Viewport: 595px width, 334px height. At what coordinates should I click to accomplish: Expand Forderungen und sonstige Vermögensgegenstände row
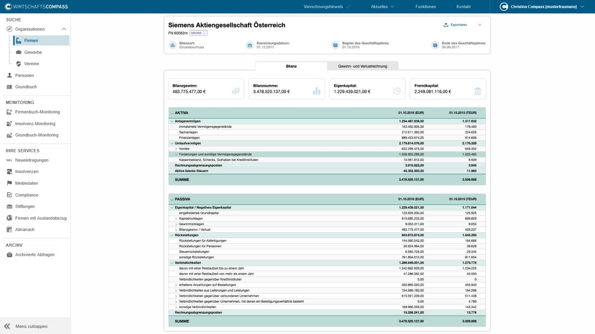pos(176,154)
